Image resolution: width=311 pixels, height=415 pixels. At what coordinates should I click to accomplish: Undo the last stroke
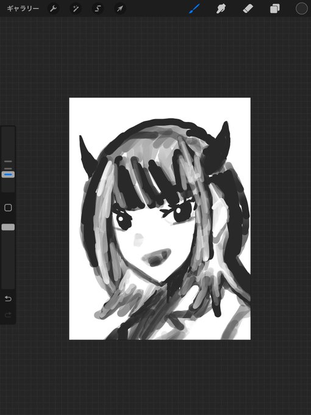8,298
